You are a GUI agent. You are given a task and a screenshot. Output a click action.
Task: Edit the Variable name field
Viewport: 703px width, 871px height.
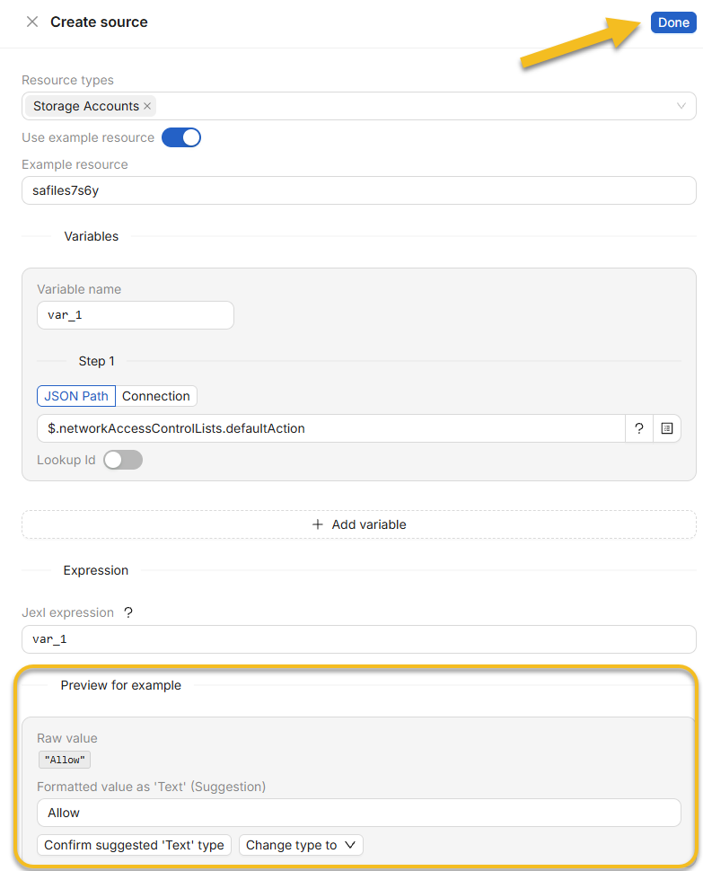(136, 315)
